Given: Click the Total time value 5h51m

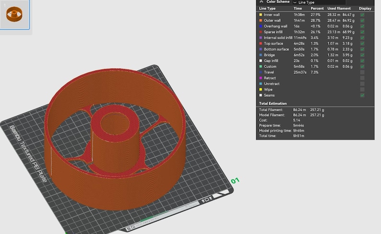Looking at the screenshot, I should (298, 136).
